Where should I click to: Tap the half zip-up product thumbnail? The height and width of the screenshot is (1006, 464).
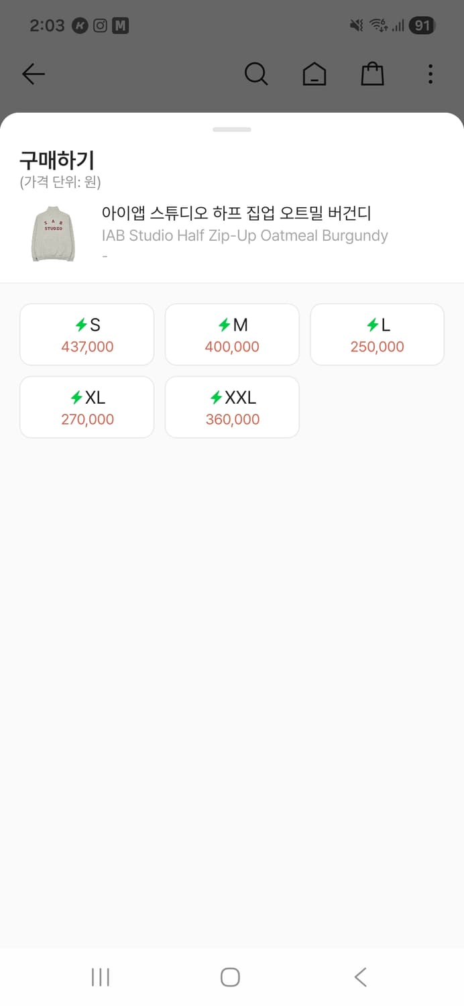click(x=54, y=234)
